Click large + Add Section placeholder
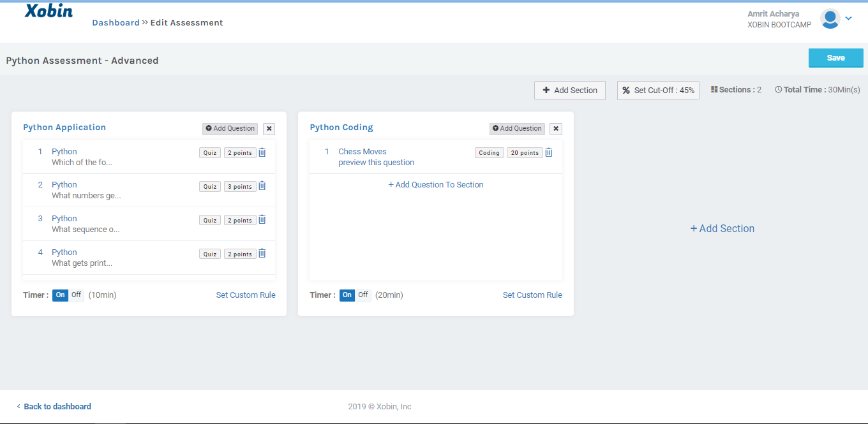 [722, 229]
